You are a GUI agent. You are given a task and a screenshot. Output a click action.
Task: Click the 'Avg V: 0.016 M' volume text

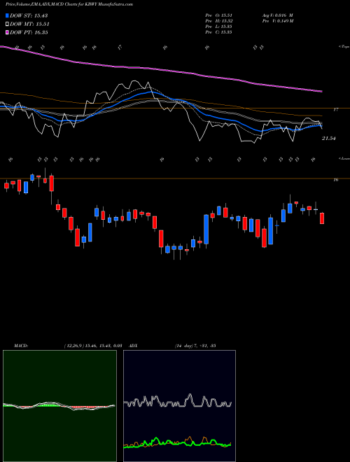tap(277, 15)
